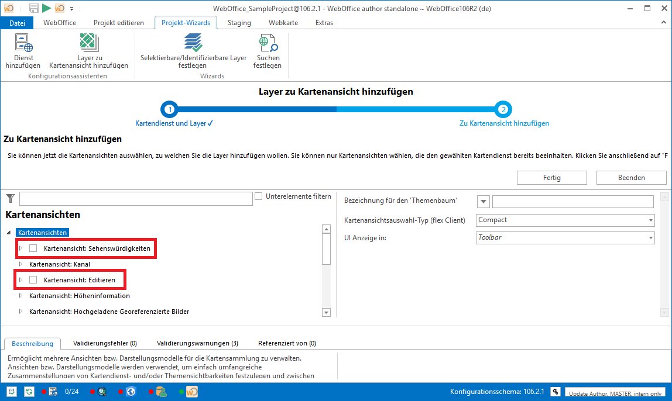Open the Suchen festlegen wizard
Image resolution: width=672 pixels, height=401 pixels.
267,45
